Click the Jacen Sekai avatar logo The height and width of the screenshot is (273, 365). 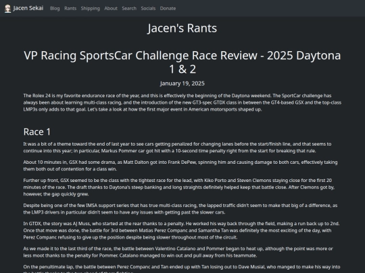pos(7,9)
